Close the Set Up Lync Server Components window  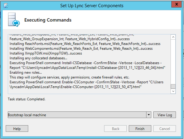[x=176, y=4]
